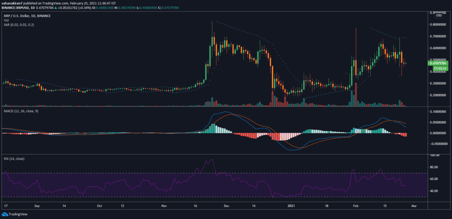The image size is (452, 219).
Task: Click the green 0.47079784 current price tag
Action: [439, 63]
